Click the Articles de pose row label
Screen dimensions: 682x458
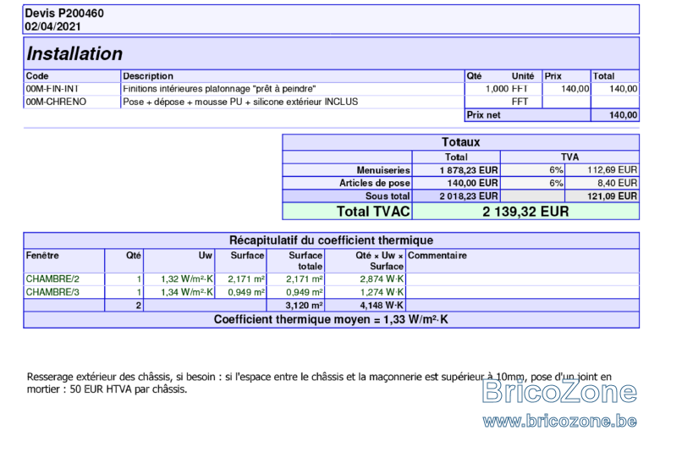pyautogui.click(x=375, y=183)
